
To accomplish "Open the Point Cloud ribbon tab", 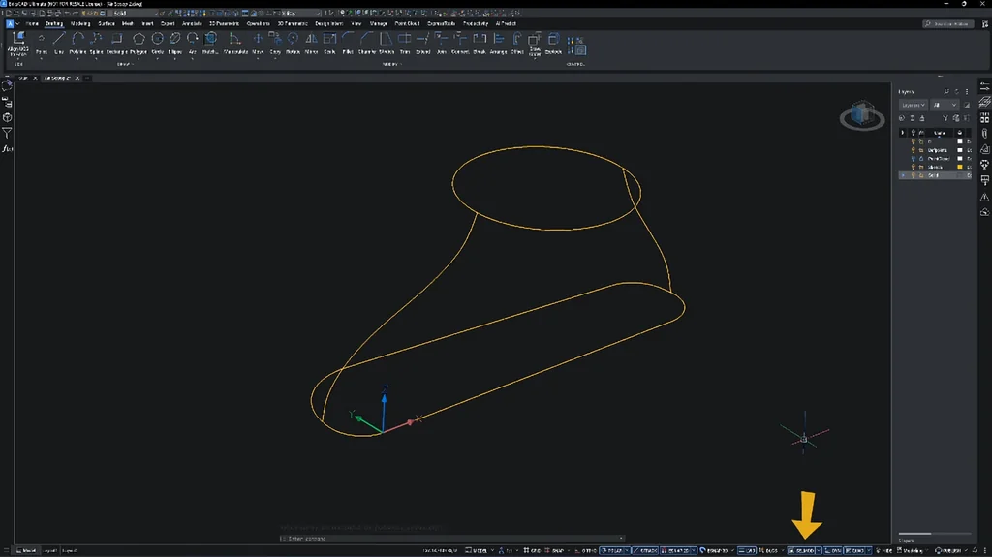I will pyautogui.click(x=407, y=23).
